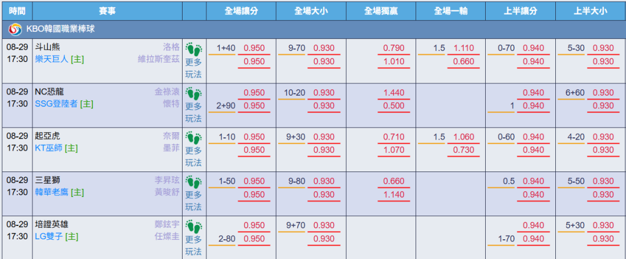Select the 上半大小 column header
Image resolution: width=626 pixels, height=259 pixels.
coord(590,11)
